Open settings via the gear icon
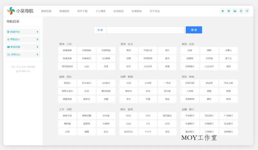This screenshot has height=150, width=258. pyautogui.click(x=229, y=11)
